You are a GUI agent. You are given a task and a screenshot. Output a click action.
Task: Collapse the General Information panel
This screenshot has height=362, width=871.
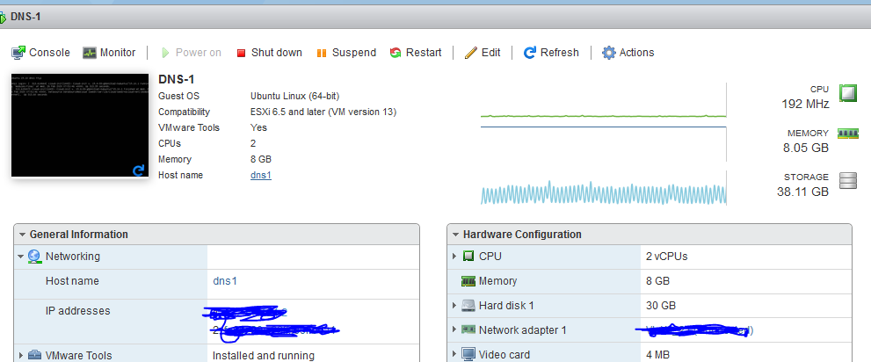click(22, 235)
